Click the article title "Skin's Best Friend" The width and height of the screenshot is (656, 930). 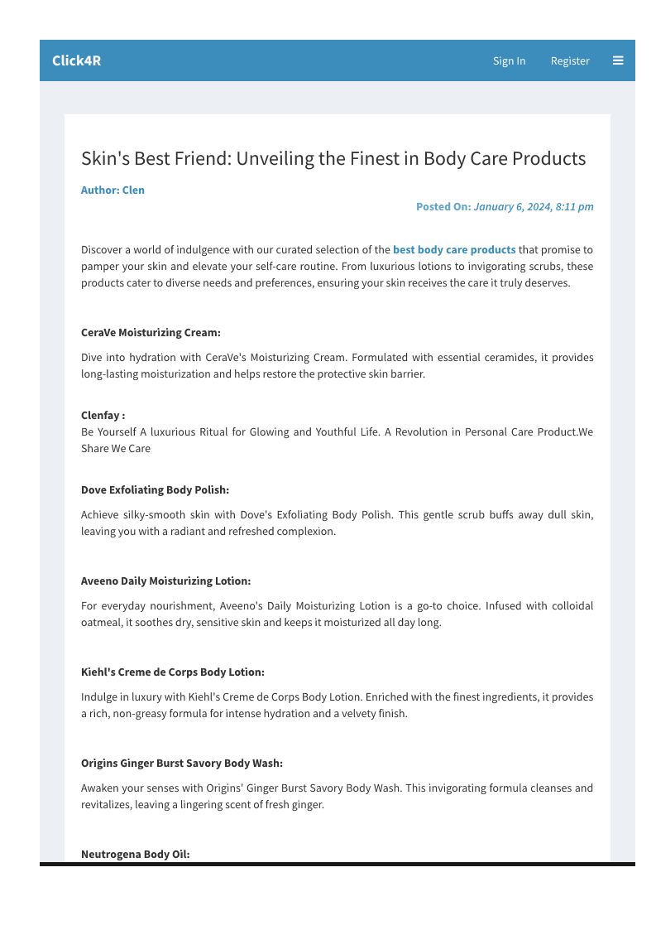333,158
